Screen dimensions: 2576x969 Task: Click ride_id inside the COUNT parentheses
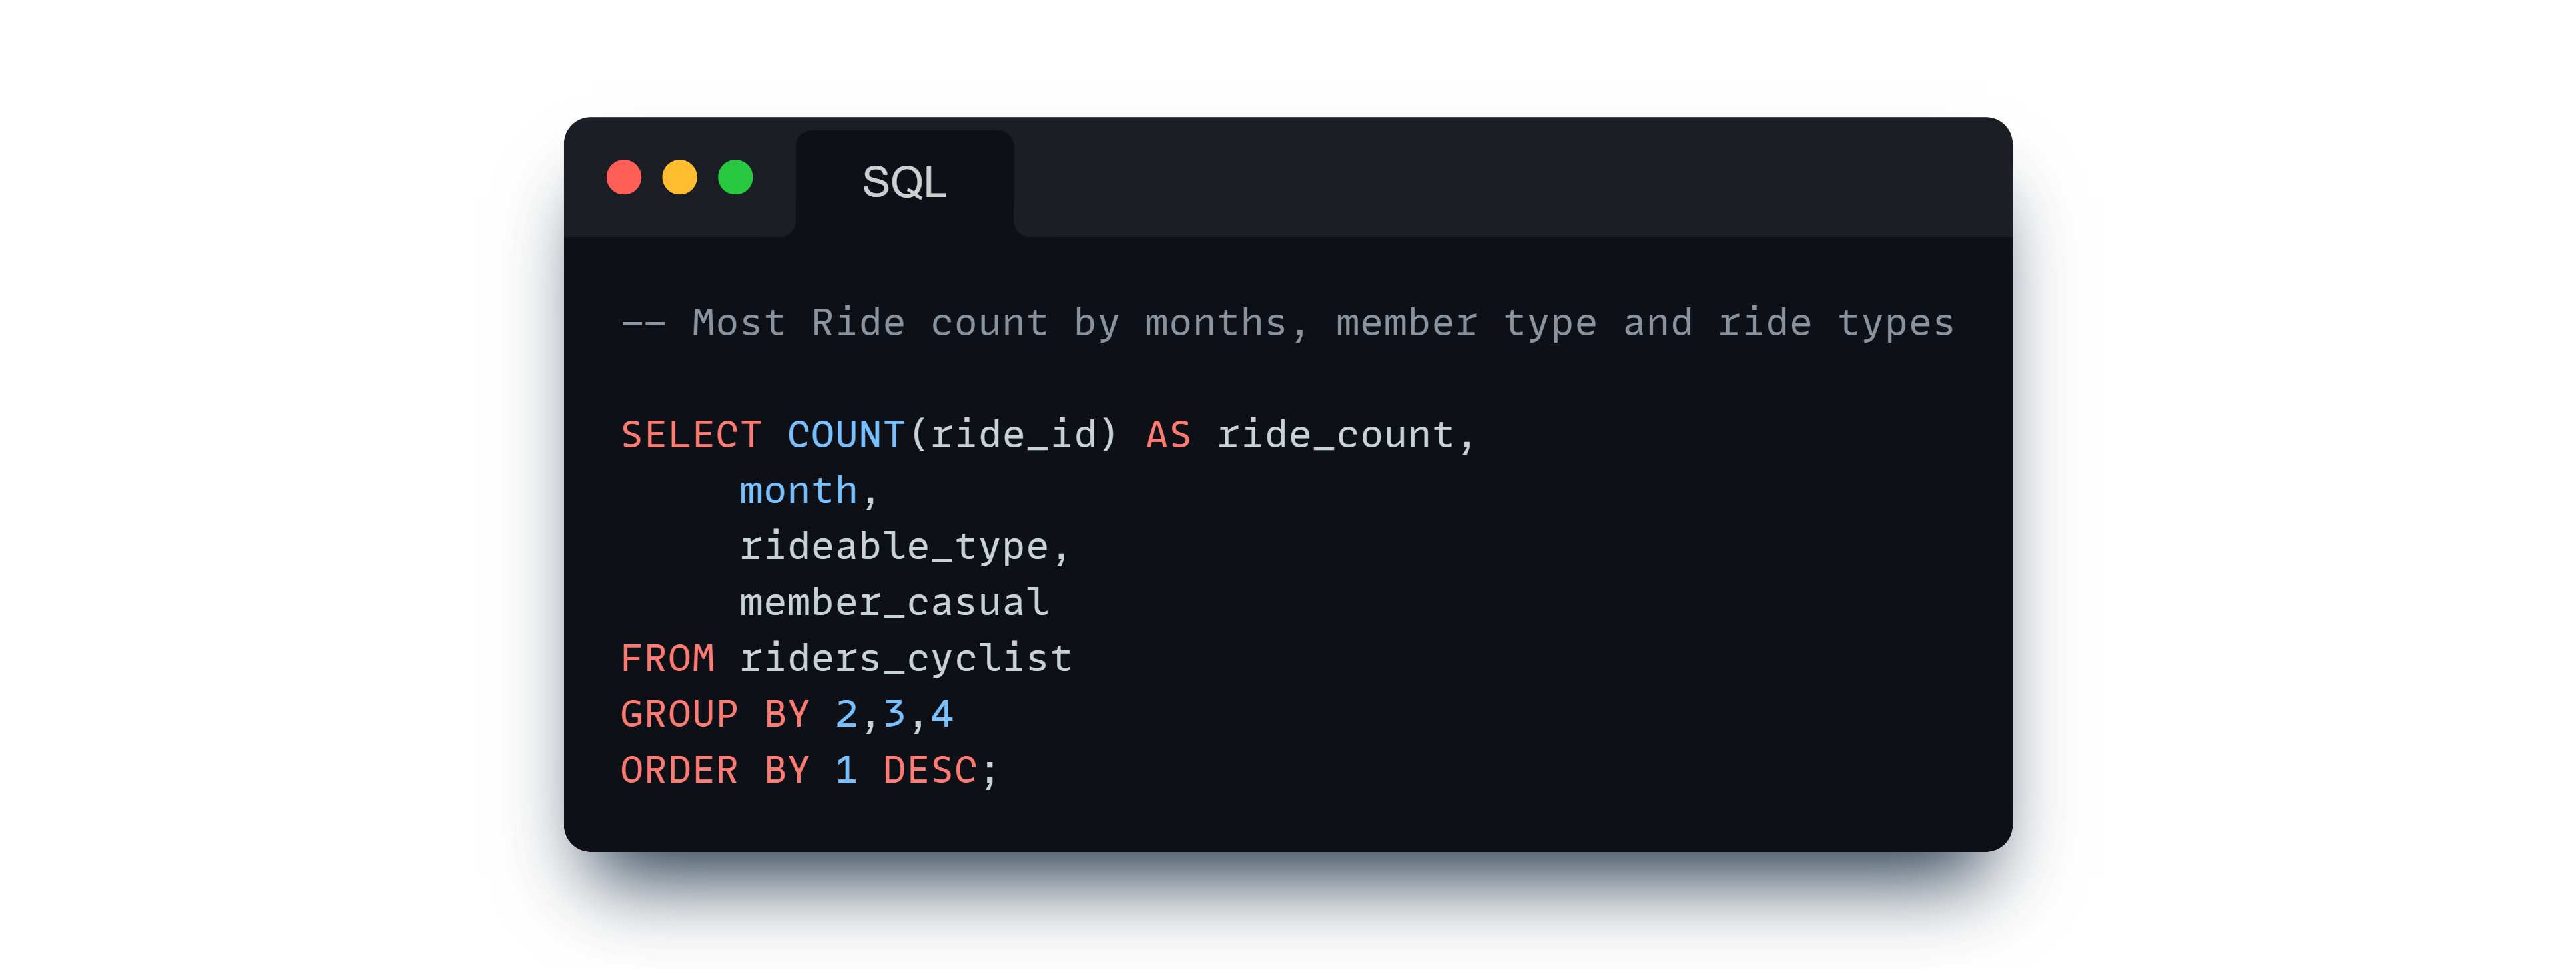coord(1013,435)
